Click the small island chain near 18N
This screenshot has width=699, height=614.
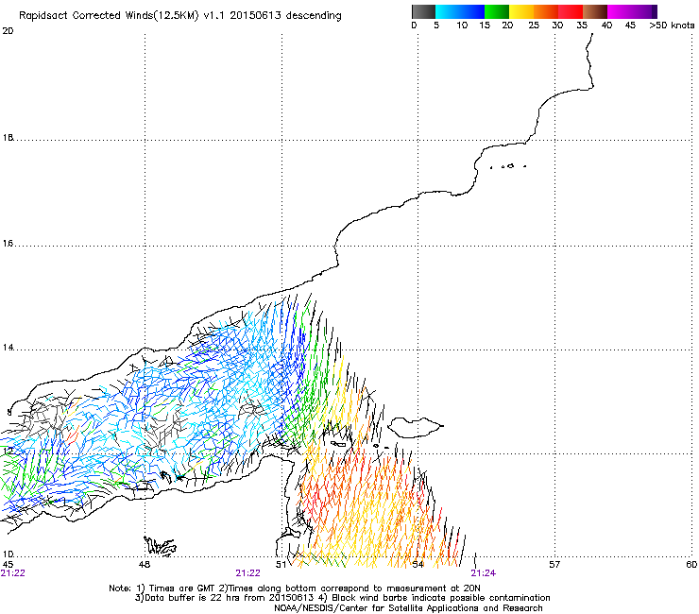[x=508, y=166]
